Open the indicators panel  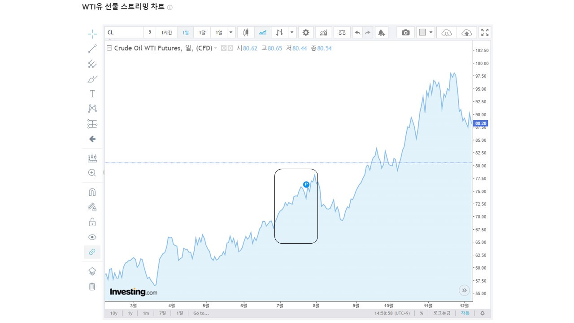point(323,32)
